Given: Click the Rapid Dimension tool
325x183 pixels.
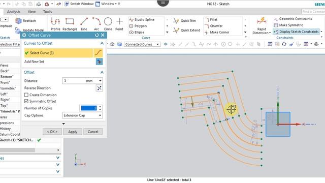Looking at the screenshot, I should 262,26.
